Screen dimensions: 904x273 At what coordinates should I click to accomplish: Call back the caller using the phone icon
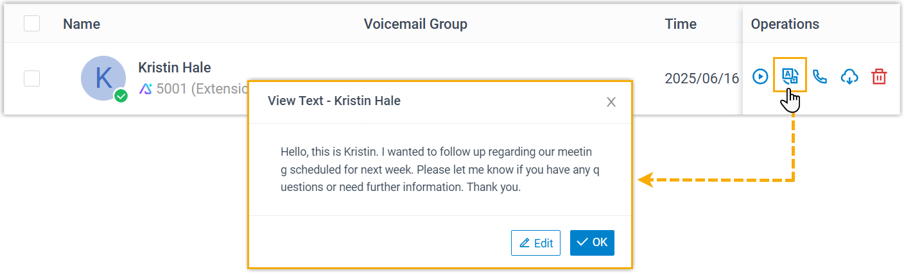820,78
